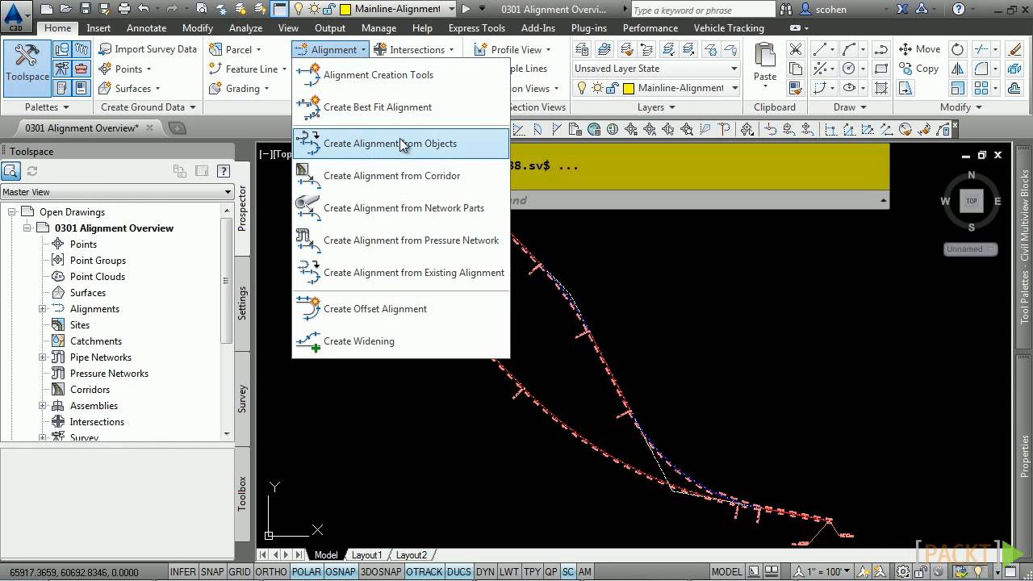This screenshot has width=1033, height=581.
Task: Open the Vehicle Tracking ribbon tab
Action: click(729, 27)
